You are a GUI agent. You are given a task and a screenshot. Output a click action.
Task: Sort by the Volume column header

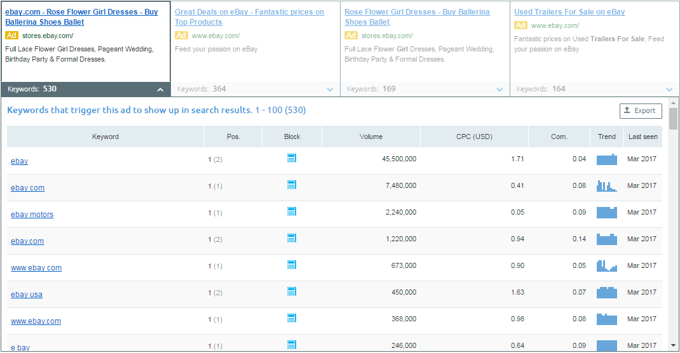coord(371,137)
